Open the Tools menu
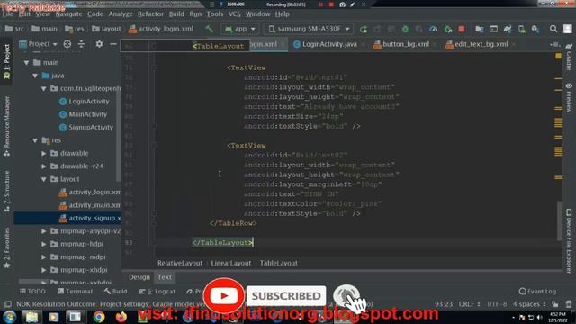 tap(215, 14)
